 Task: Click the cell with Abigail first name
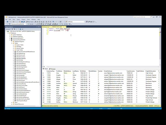pos(58,79)
